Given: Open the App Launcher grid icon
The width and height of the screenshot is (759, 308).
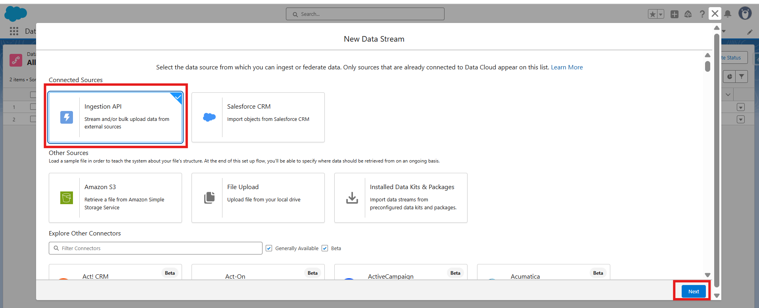Looking at the screenshot, I should coord(14,31).
